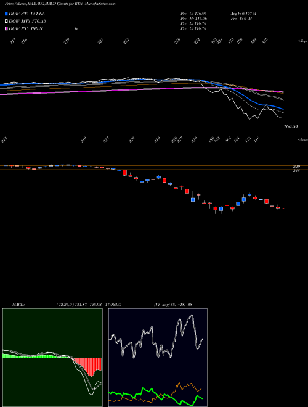Click the last tiny red candlestick
This screenshot has width=308, height=407.
point(283,208)
